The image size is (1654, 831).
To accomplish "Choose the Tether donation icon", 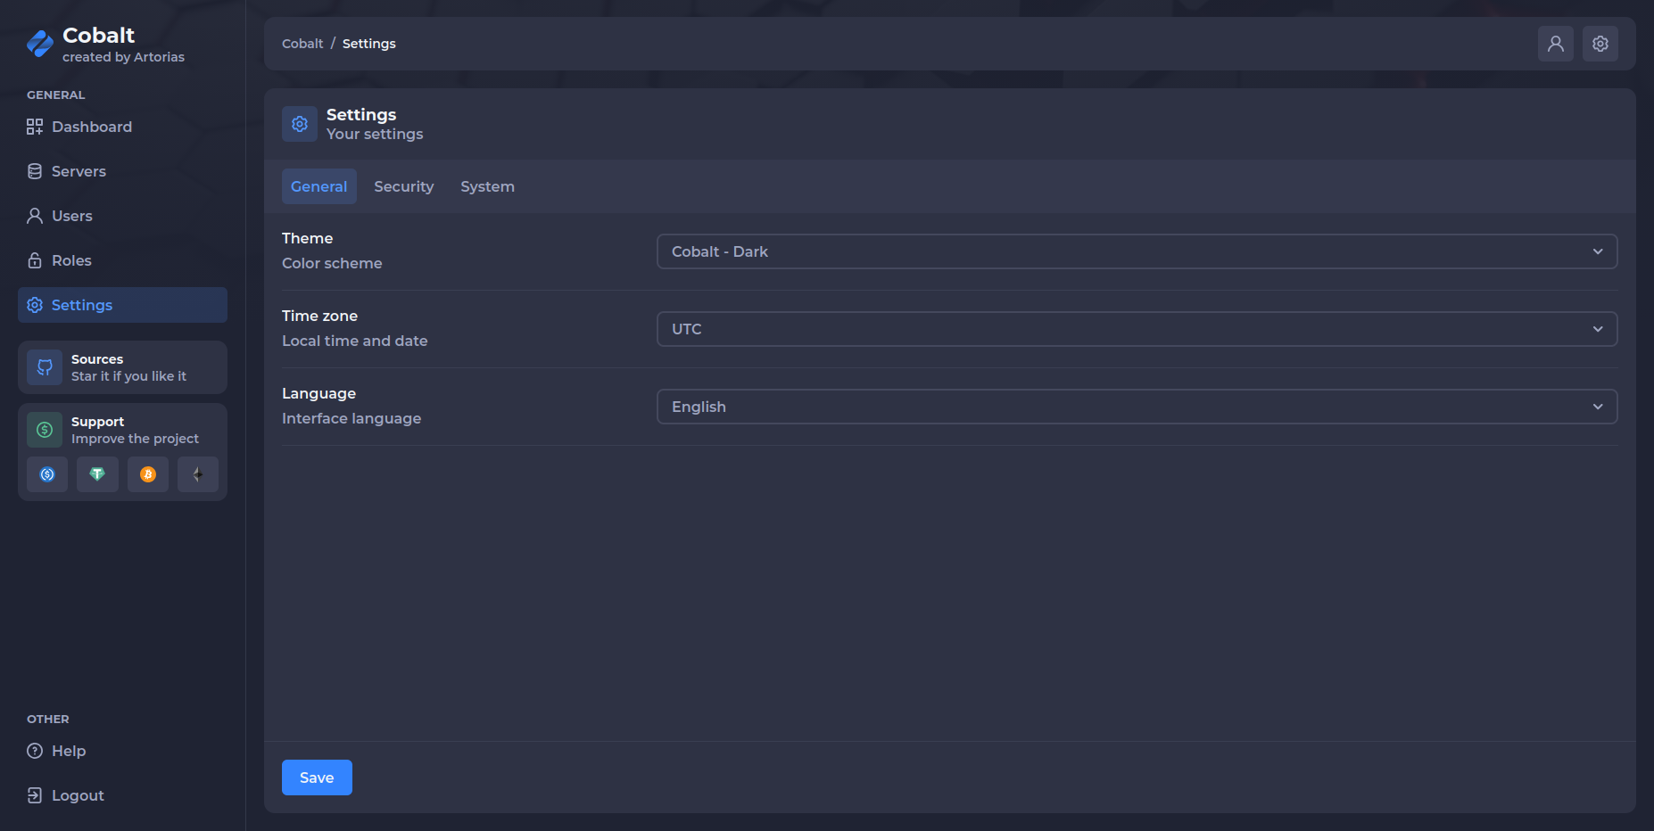I will point(97,474).
